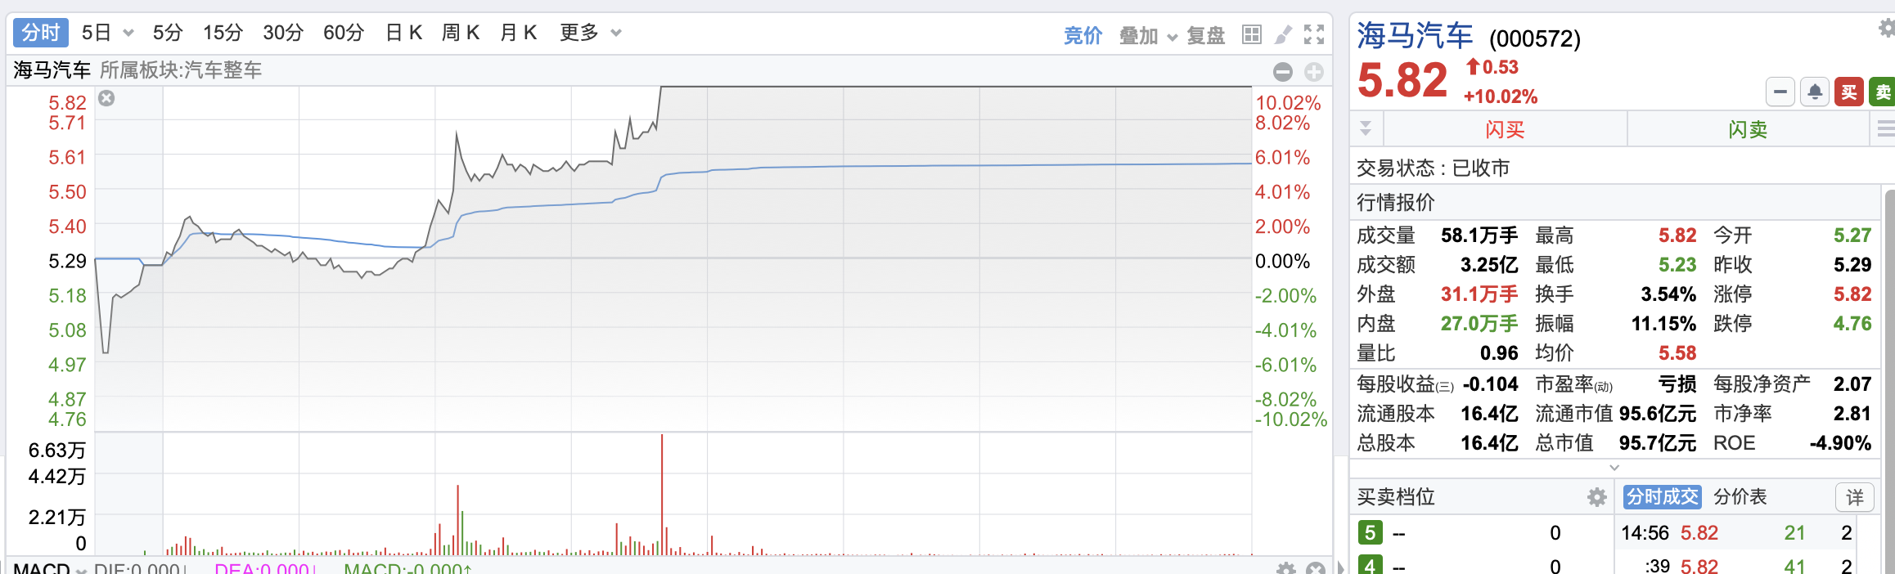Select the 5分 chart period
Screen dimensions: 1895x574
[x=168, y=33]
